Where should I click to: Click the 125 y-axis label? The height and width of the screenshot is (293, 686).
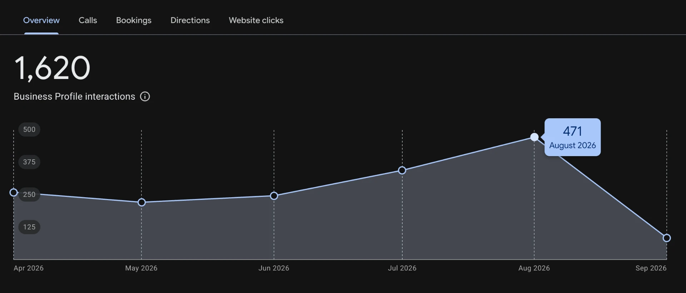point(29,227)
